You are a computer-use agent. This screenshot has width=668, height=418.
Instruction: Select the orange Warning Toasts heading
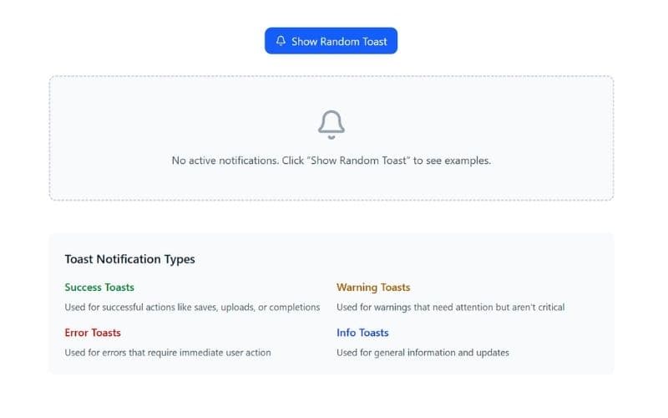coord(373,288)
